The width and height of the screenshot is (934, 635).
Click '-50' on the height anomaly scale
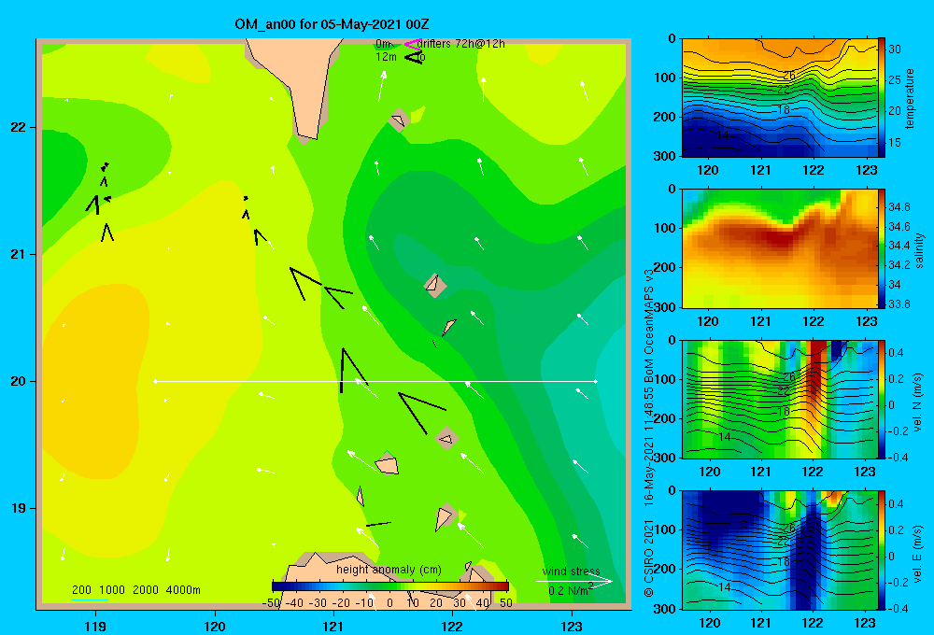click(x=271, y=603)
